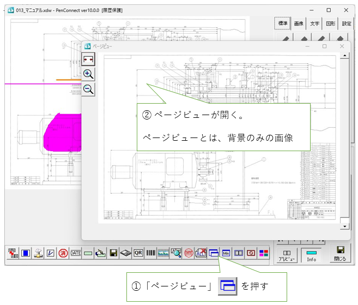Click the red 済 stamp icon
358x305 pixels.
(x=63, y=253)
